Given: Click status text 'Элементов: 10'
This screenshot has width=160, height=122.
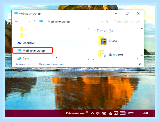Looking at the screenshot, I should tap(25, 64).
